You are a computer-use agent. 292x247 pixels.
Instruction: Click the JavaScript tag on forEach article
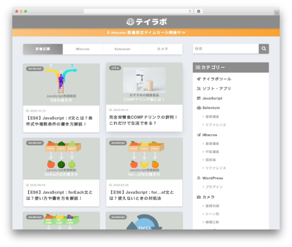35,143
